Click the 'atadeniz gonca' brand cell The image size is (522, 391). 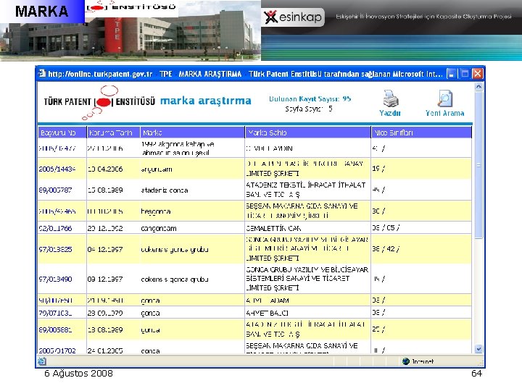192,190
